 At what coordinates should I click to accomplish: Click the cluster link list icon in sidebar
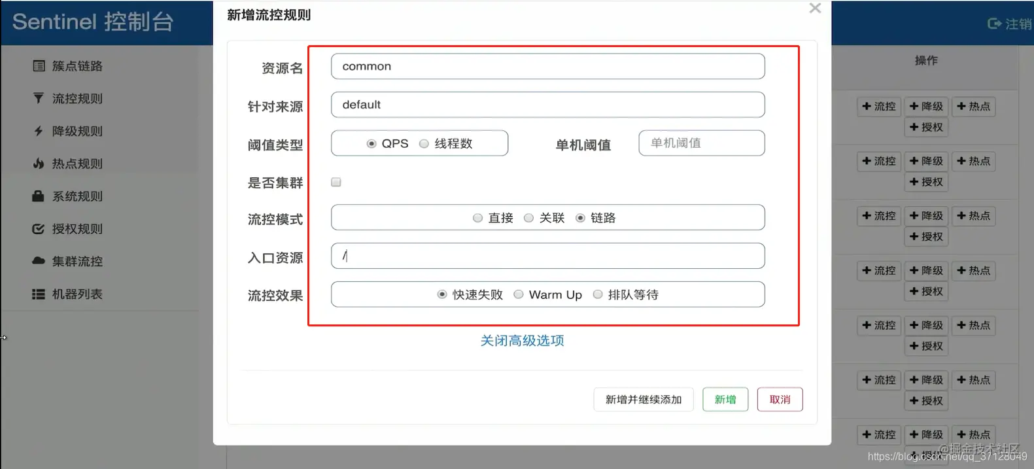click(x=39, y=66)
